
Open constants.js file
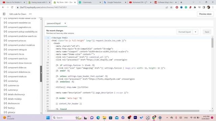[13, 81]
